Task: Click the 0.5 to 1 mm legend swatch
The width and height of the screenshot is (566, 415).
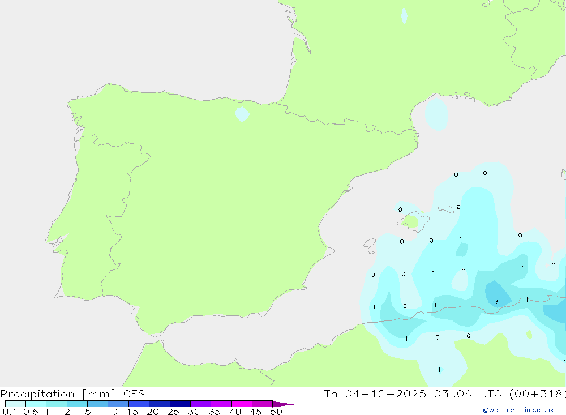Action: coord(36,404)
